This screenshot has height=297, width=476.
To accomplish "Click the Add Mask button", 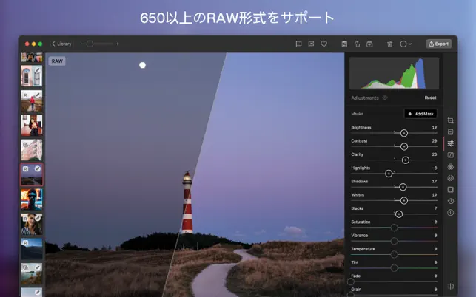I will click(420, 114).
